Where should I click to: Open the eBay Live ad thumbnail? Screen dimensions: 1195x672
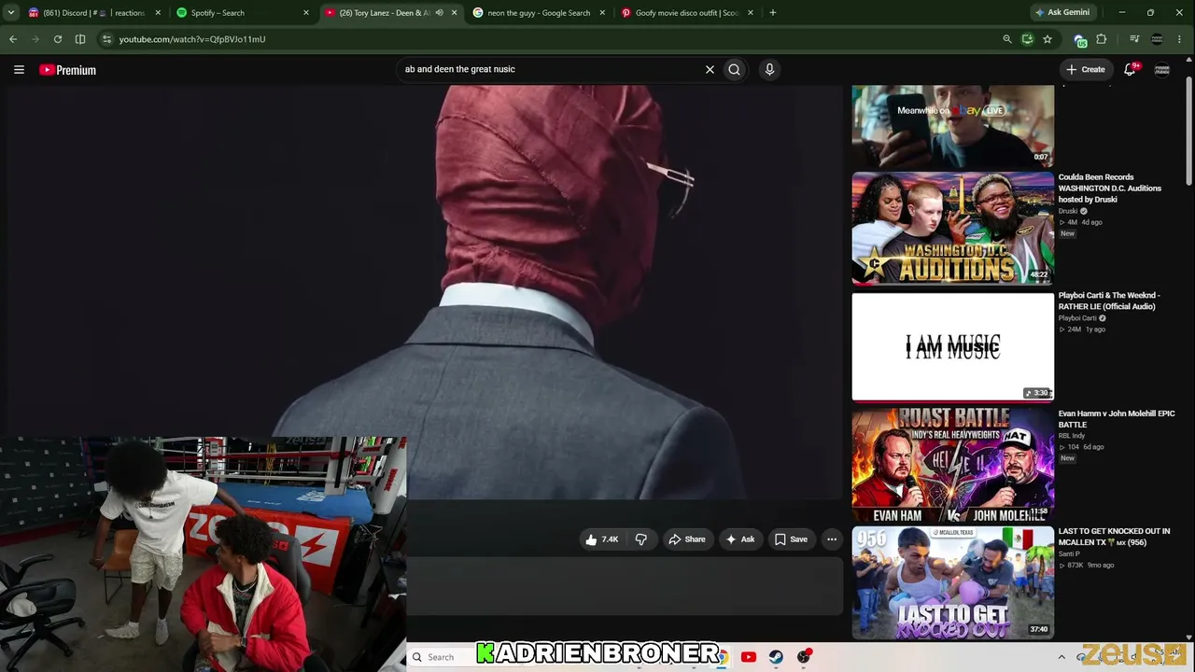[x=952, y=125]
